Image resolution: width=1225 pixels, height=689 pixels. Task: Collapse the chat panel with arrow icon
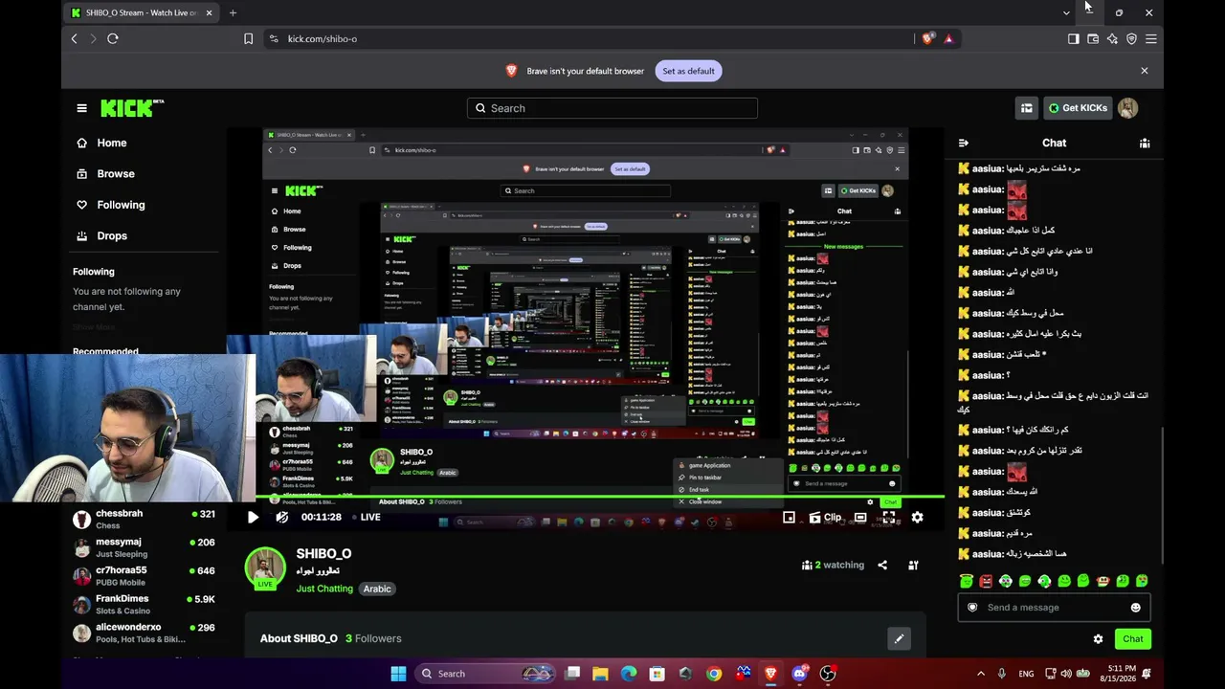[x=964, y=143]
